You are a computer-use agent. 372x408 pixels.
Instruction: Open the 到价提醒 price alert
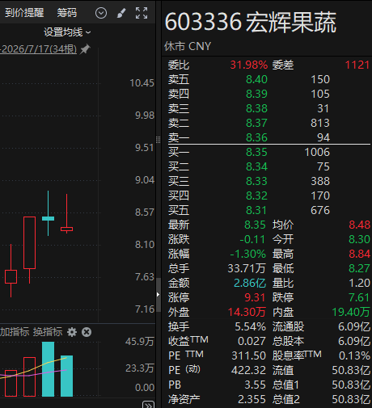tap(24, 13)
